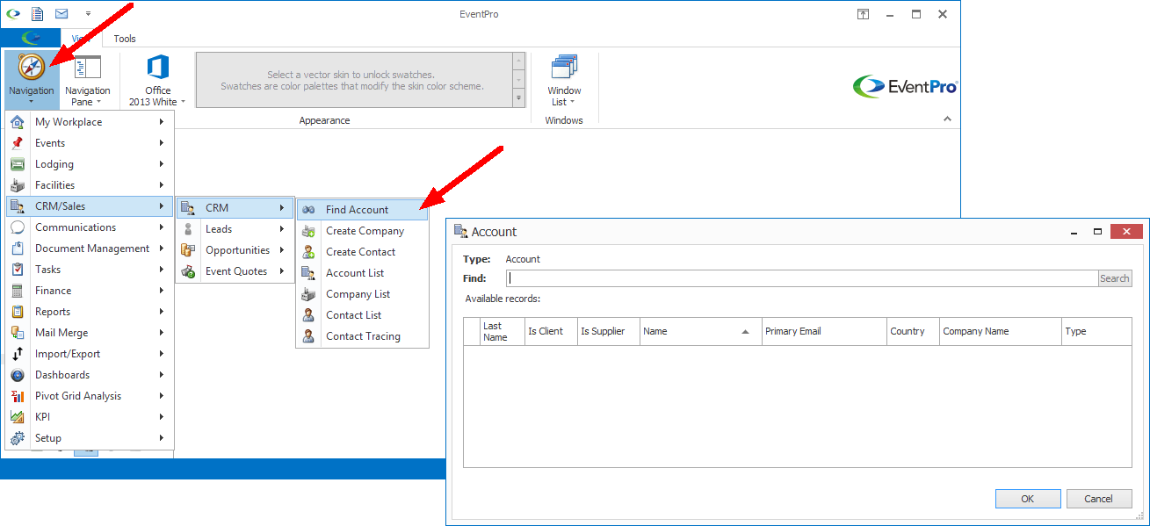
Task: Collapse the ribbon with the chevron
Action: [x=947, y=119]
